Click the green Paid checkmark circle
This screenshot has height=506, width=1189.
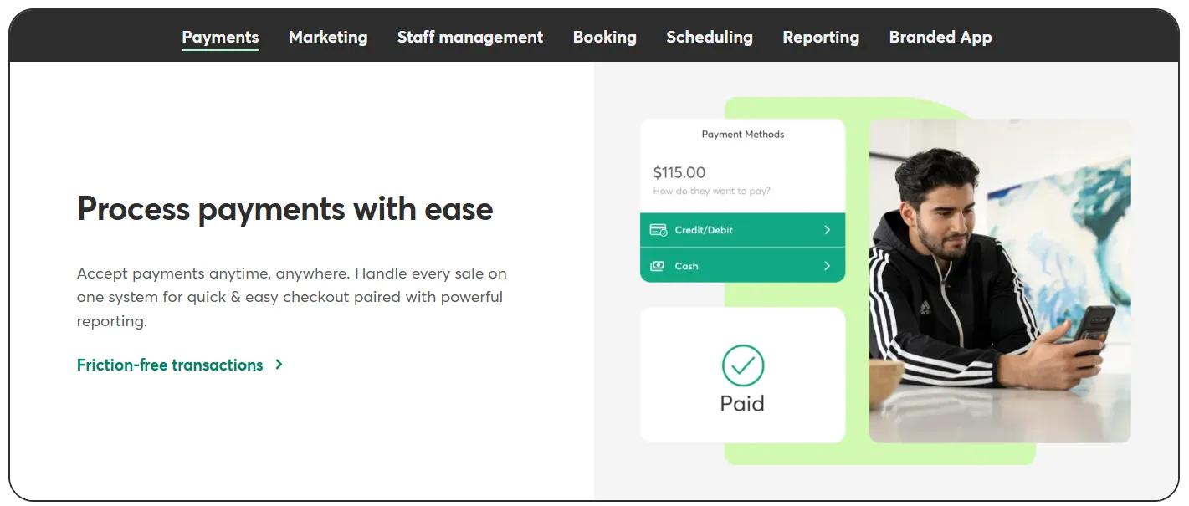[x=742, y=365]
